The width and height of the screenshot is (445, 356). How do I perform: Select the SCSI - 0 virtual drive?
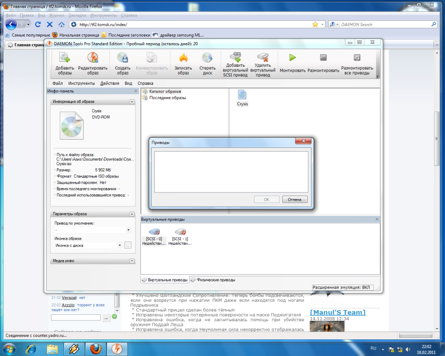tap(154, 237)
